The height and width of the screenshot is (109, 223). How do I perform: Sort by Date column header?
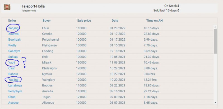coord(115,21)
